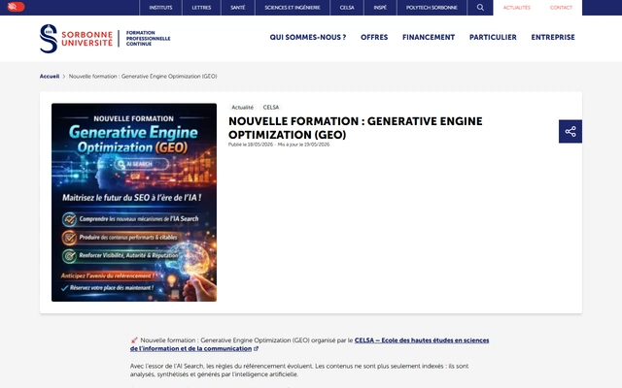Open SANTÉ faculty link

pyautogui.click(x=237, y=8)
